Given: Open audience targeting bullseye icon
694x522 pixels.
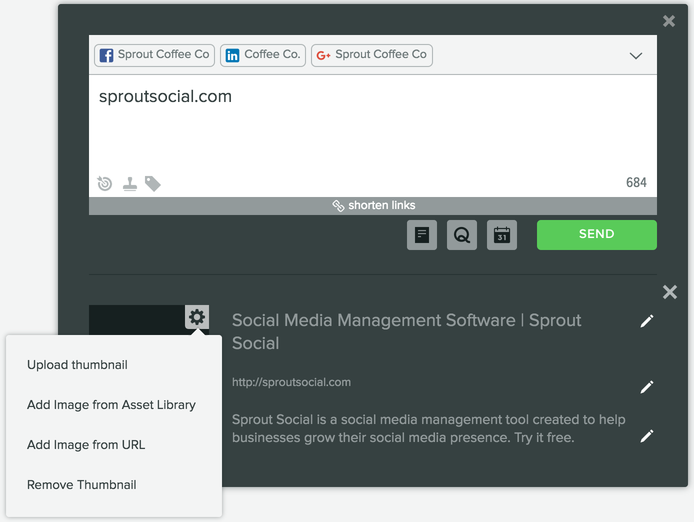Looking at the screenshot, I should click(104, 183).
